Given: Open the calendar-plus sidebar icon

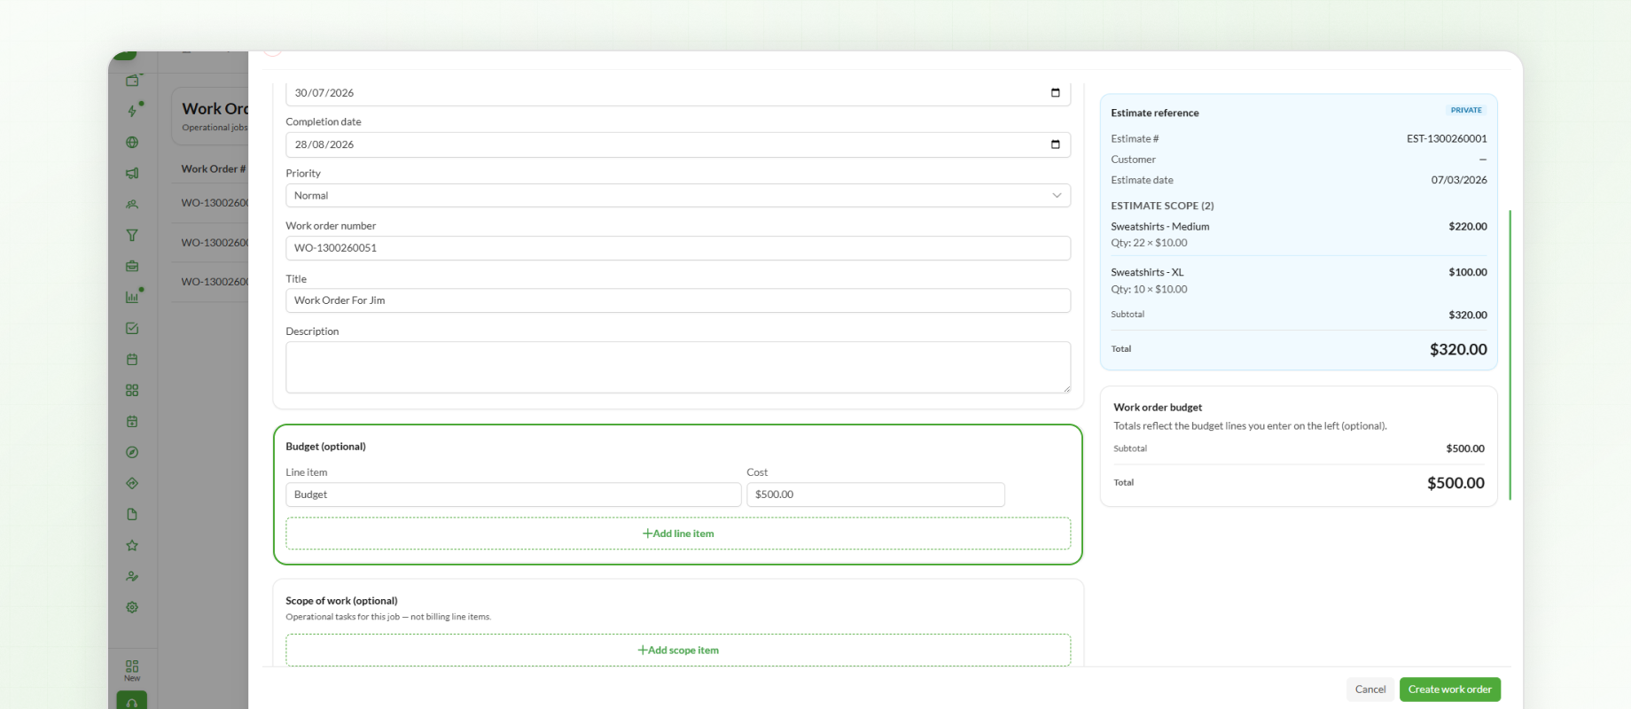Looking at the screenshot, I should pyautogui.click(x=132, y=421).
